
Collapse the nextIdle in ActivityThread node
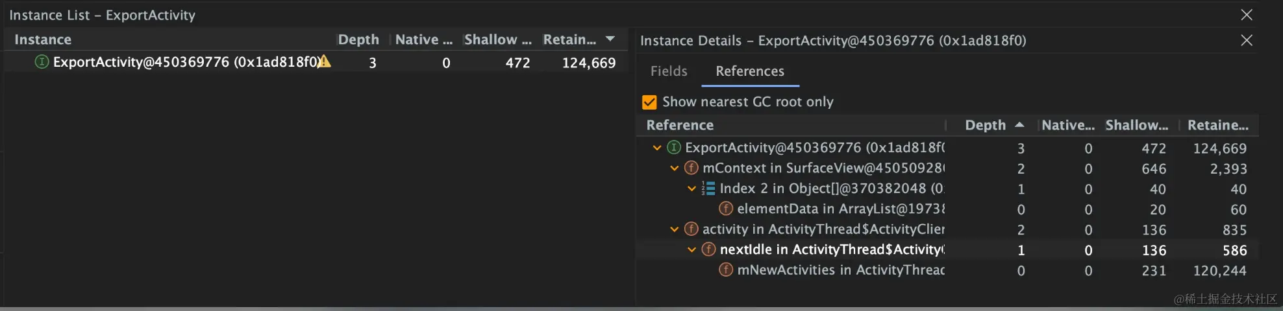click(691, 249)
